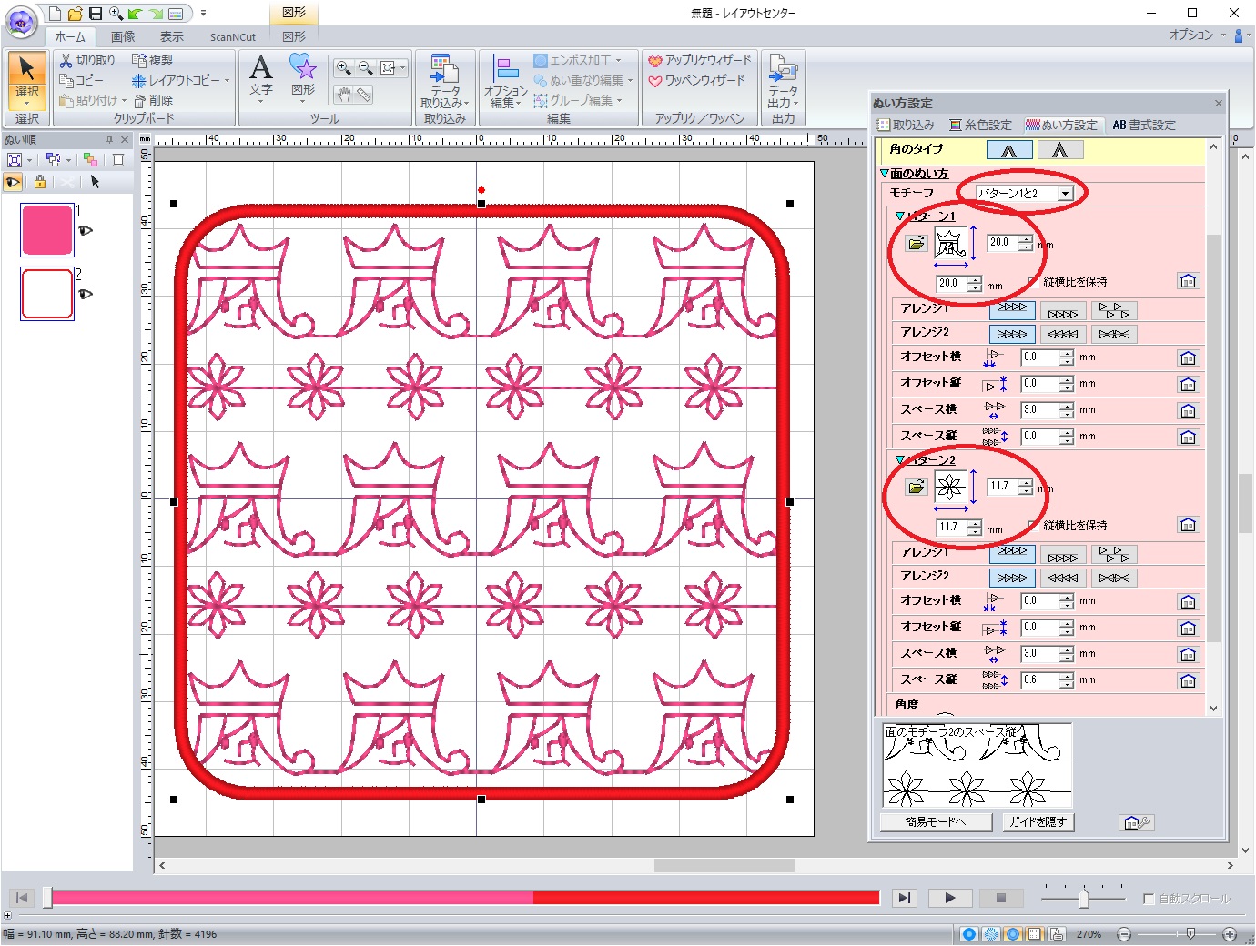This screenshot has width=1256, height=946.
Task: Click the undo arrow in quick access toolbar
Action: (x=136, y=14)
